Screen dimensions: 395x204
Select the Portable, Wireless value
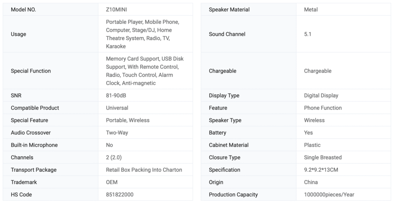click(128, 120)
